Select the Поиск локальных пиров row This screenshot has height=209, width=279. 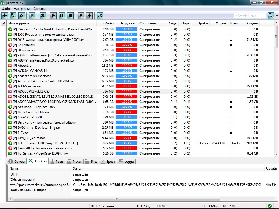coord(142,190)
